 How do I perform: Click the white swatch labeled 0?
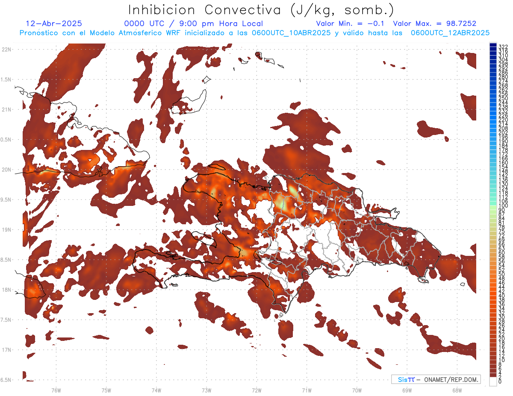[493, 381]
